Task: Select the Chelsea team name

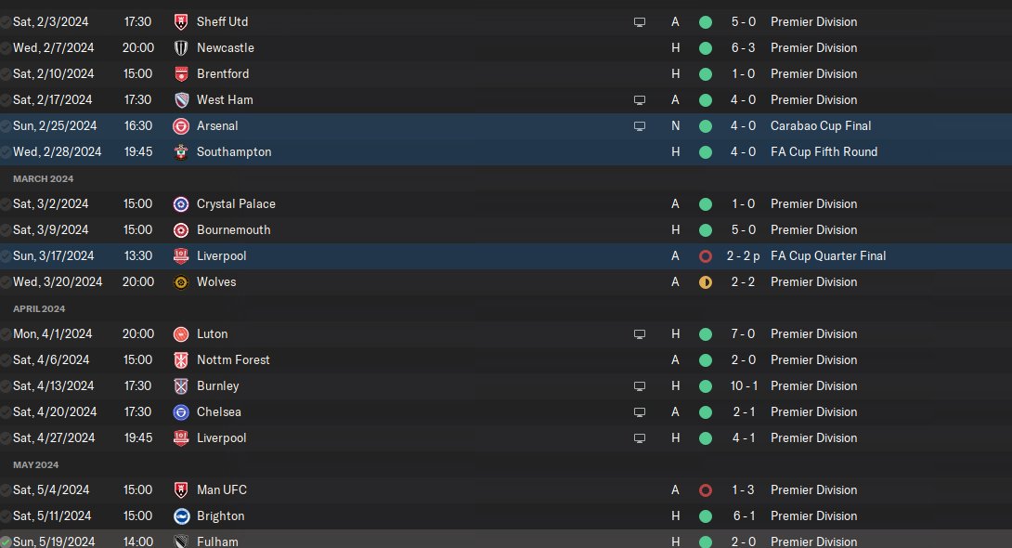Action: pos(219,411)
